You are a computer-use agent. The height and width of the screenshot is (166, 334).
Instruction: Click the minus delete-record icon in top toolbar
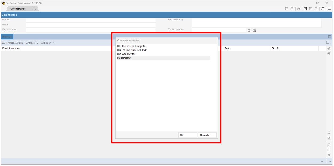311,9
